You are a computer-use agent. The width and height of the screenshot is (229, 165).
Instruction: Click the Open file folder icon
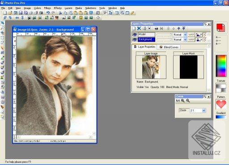tap(10, 13)
